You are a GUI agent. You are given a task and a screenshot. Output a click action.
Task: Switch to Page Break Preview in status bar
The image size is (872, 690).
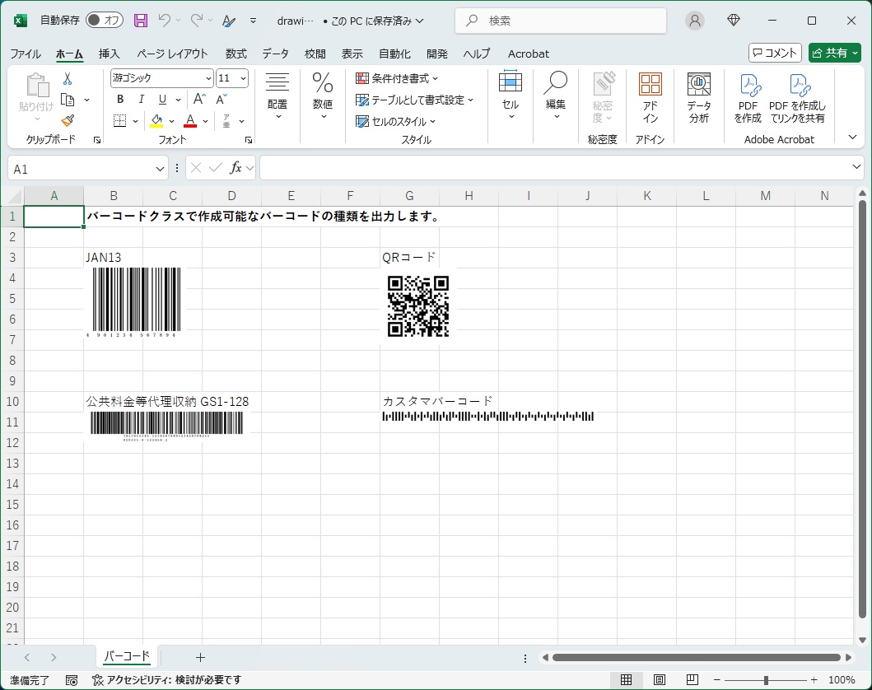point(692,679)
